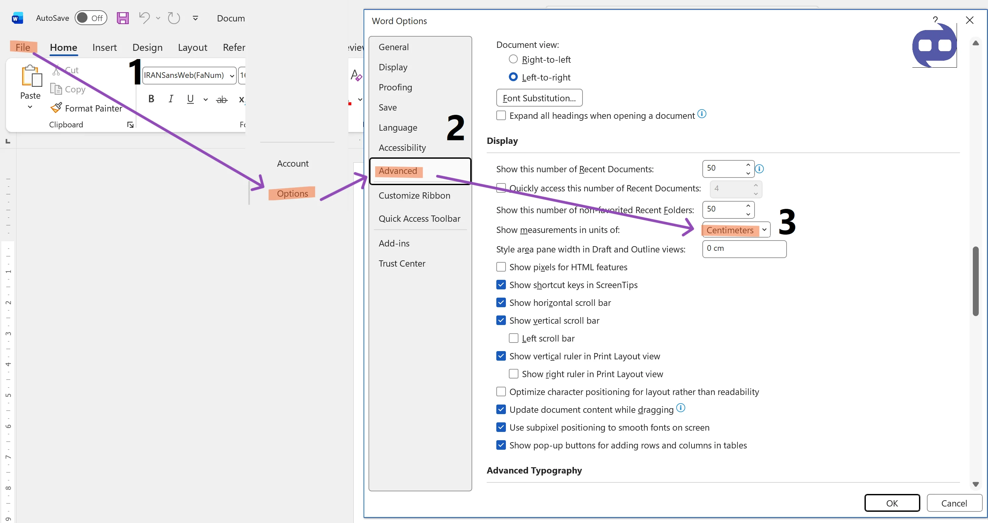This screenshot has height=523, width=988.
Task: Switch to the Layout tab
Action: click(193, 47)
